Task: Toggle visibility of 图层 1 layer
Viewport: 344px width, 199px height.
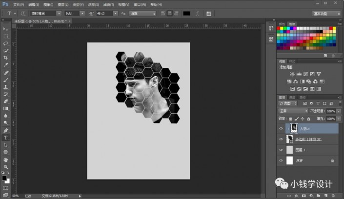Action: tap(281, 150)
